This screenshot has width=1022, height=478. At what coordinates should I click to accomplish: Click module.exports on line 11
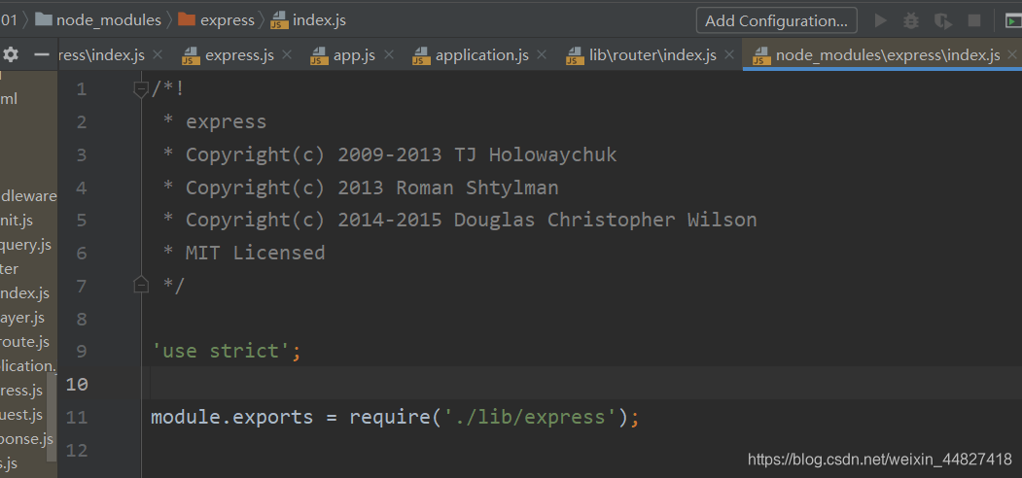(232, 416)
